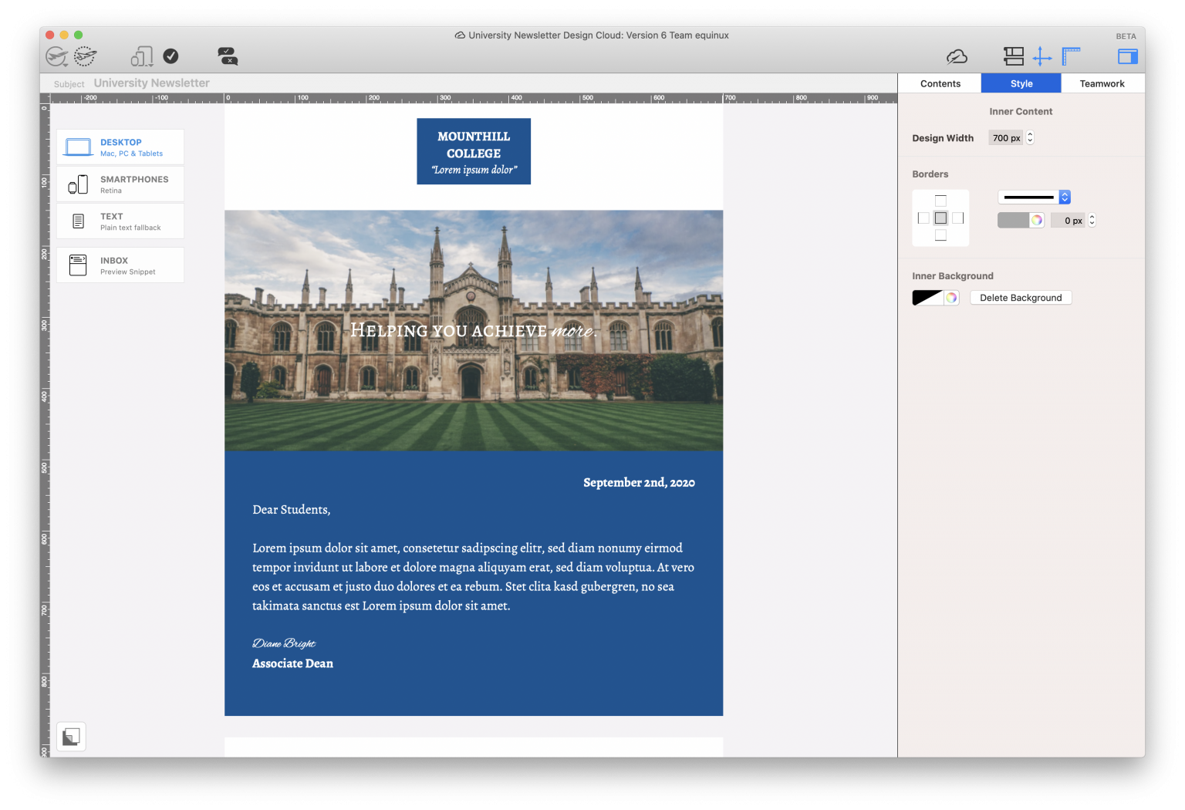The height and width of the screenshot is (810, 1185).
Task: Open the border line style dropdown
Action: tap(1034, 197)
